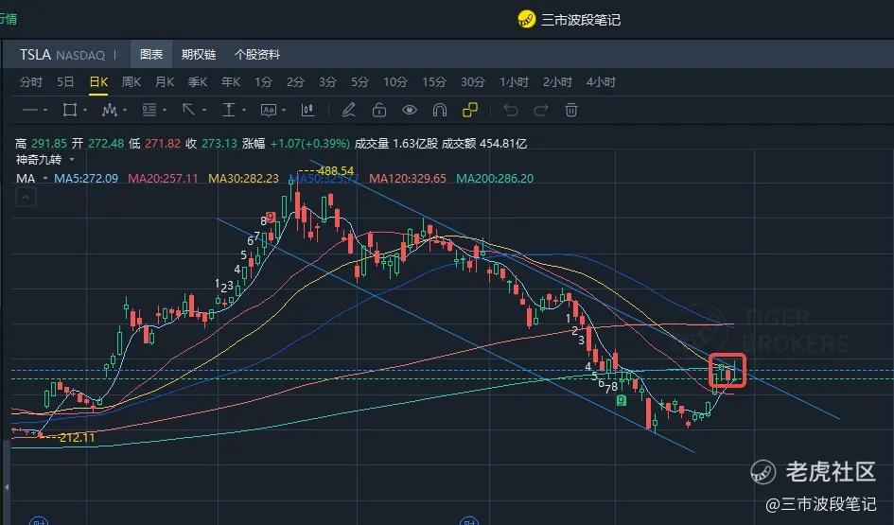Select the 日K timeframe

click(x=98, y=82)
